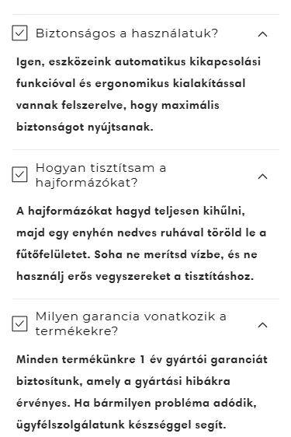The width and height of the screenshot is (291, 437).
Task: Click the checkmark icon next to "Hogyan tisztítsam"
Action: [x=19, y=175]
